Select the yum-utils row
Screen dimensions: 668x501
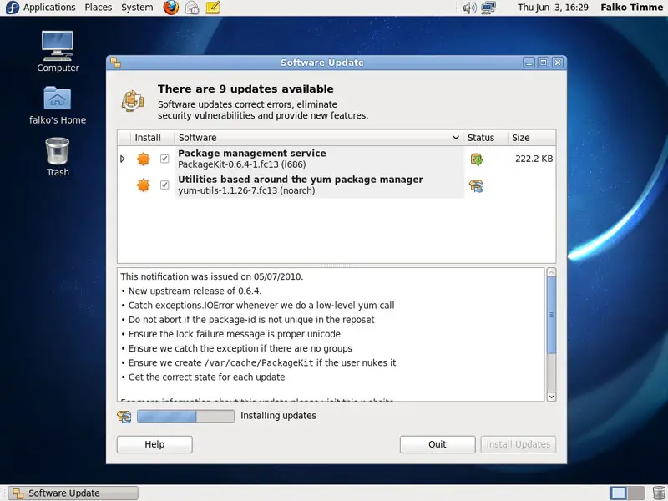click(337, 185)
